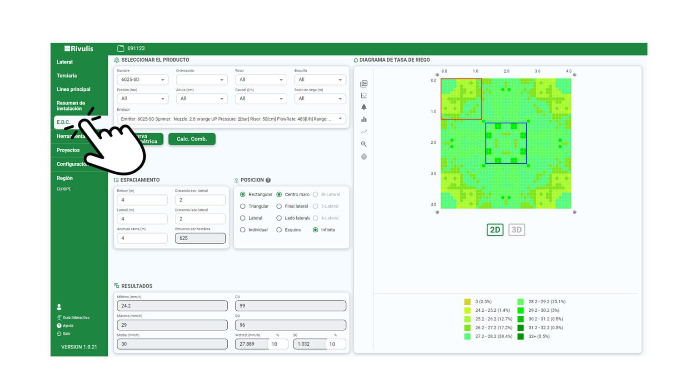The width and height of the screenshot is (698, 392).
Task: Click the Anchura cama input field
Action: (x=142, y=238)
